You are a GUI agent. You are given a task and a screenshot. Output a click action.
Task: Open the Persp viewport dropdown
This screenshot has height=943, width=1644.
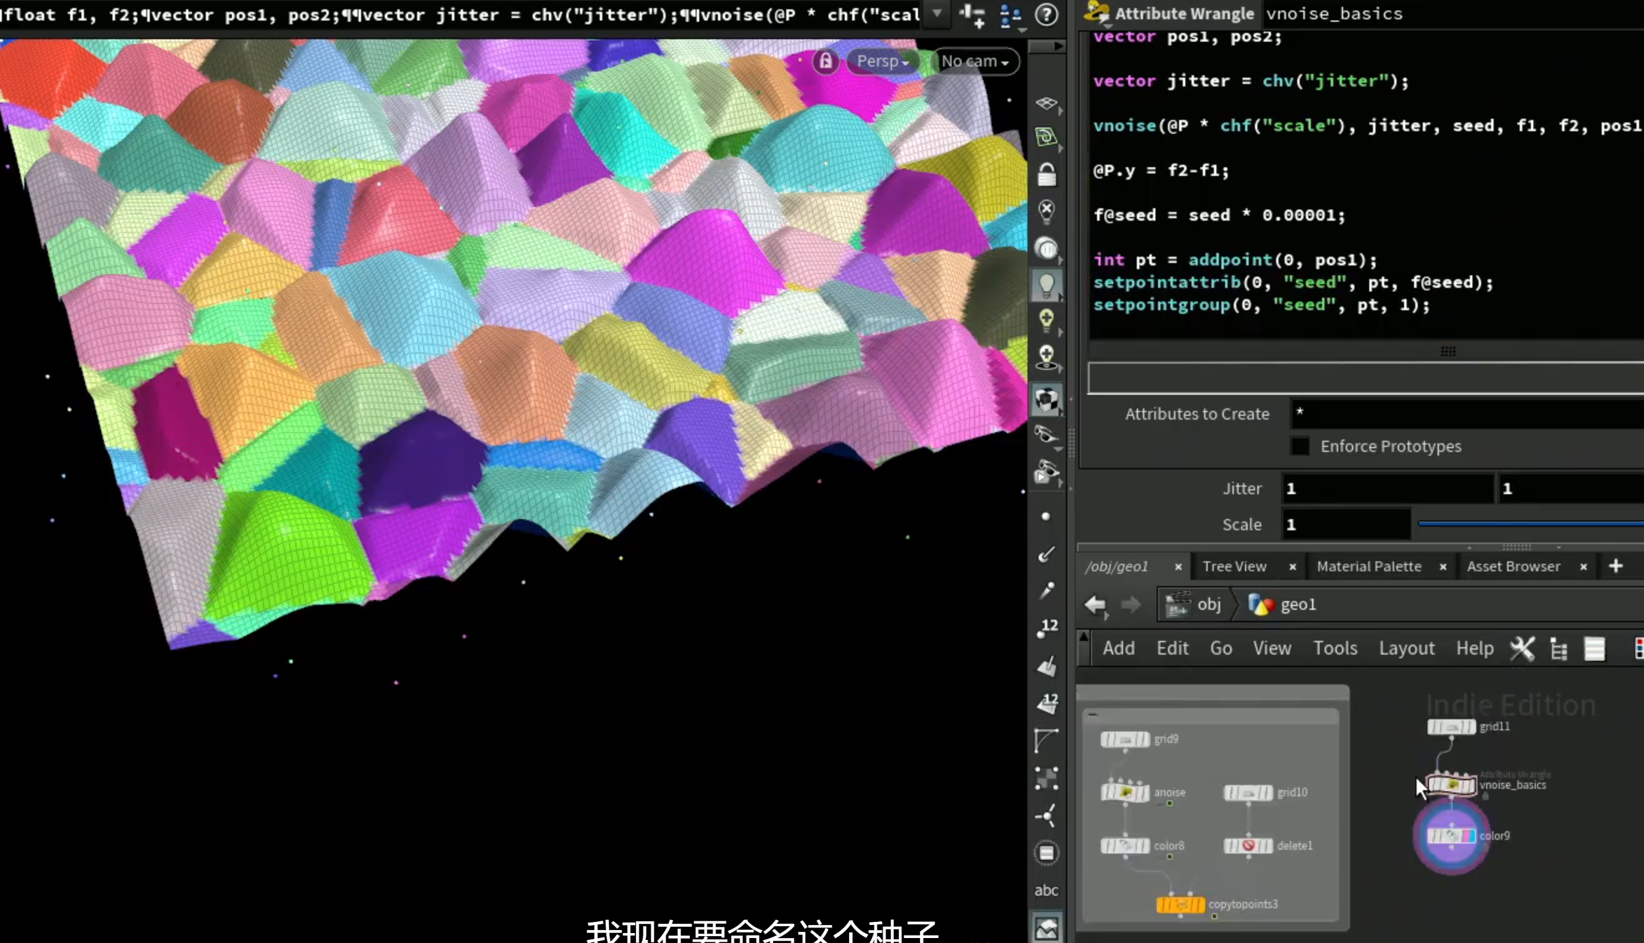pyautogui.click(x=882, y=62)
